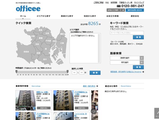Open 運営会社 menu
The image size is (159, 120).
coord(135,16)
